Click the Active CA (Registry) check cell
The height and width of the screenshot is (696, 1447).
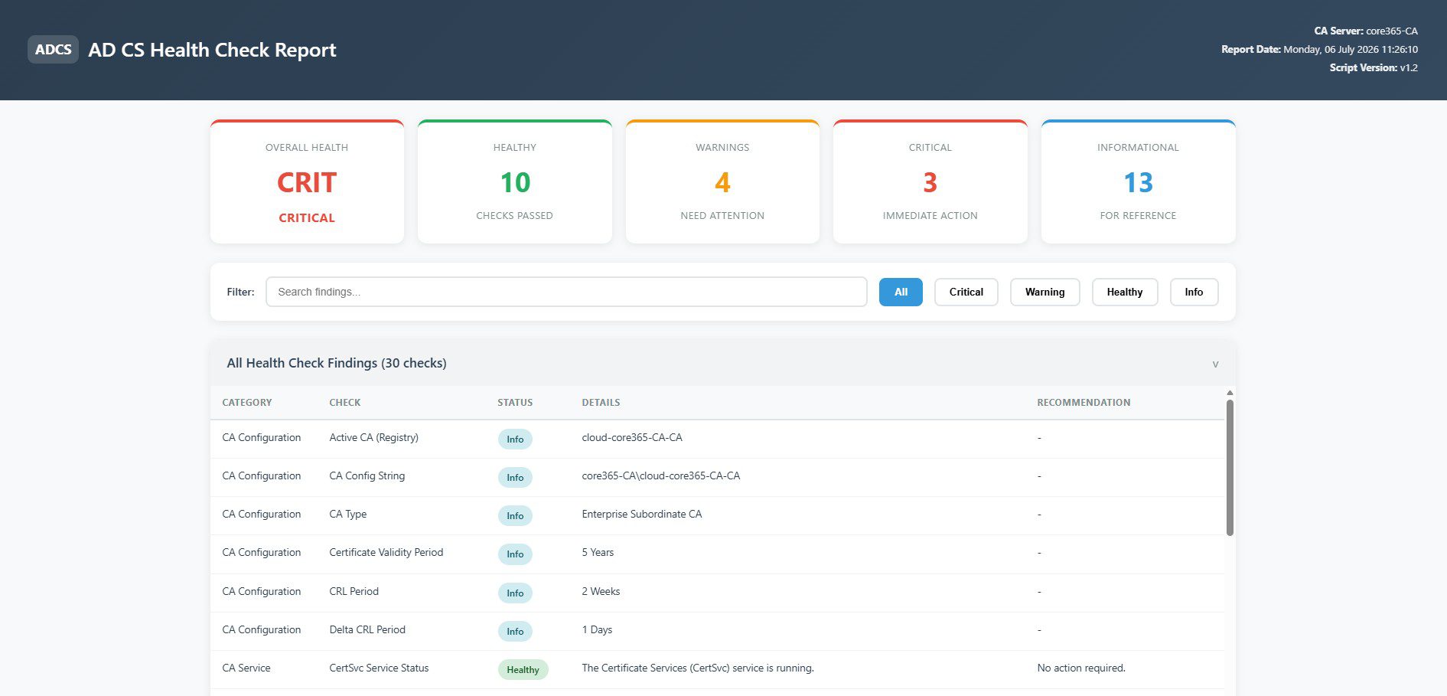pyautogui.click(x=373, y=438)
